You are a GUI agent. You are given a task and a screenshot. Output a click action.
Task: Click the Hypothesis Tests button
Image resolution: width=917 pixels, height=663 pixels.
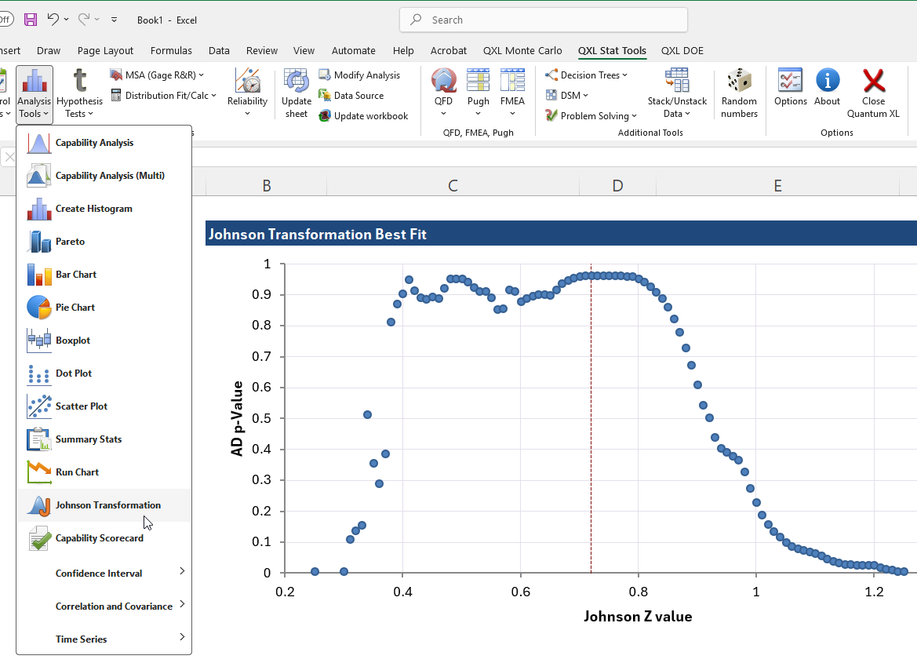tap(78, 93)
